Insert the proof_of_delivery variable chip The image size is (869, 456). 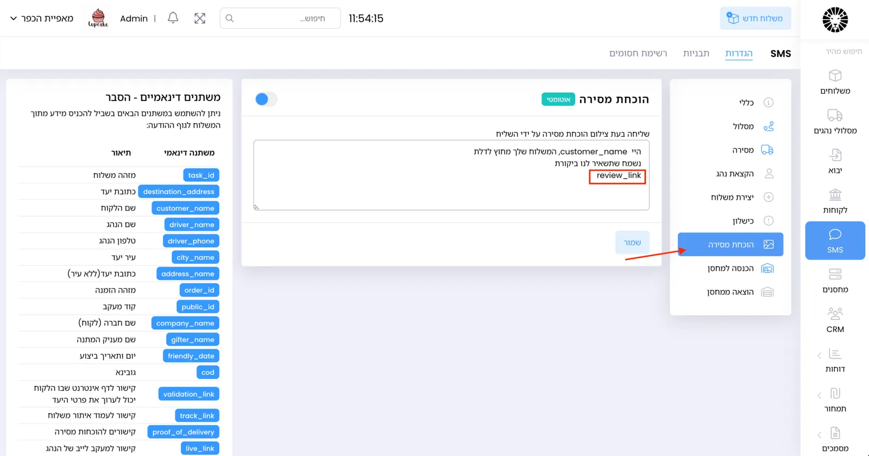pyautogui.click(x=183, y=432)
